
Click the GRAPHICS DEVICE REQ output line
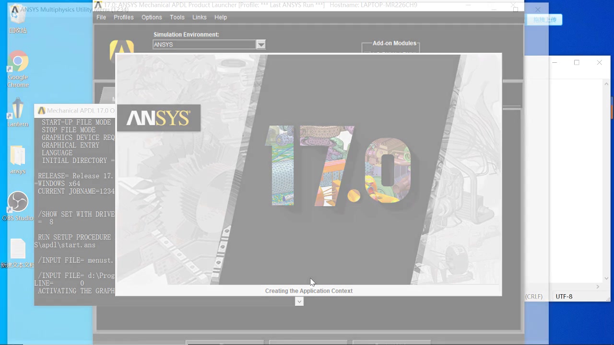click(x=78, y=138)
